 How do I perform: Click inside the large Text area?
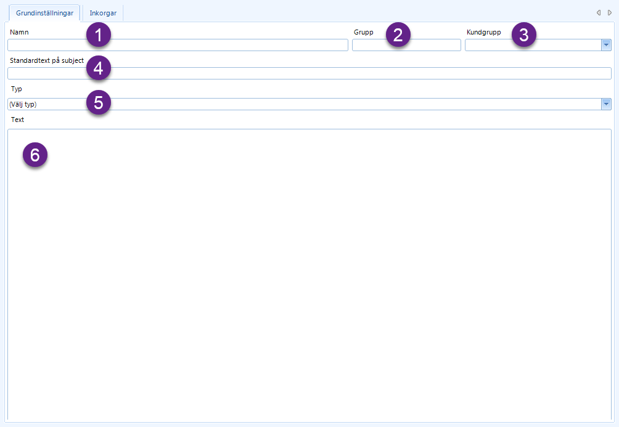(x=309, y=275)
